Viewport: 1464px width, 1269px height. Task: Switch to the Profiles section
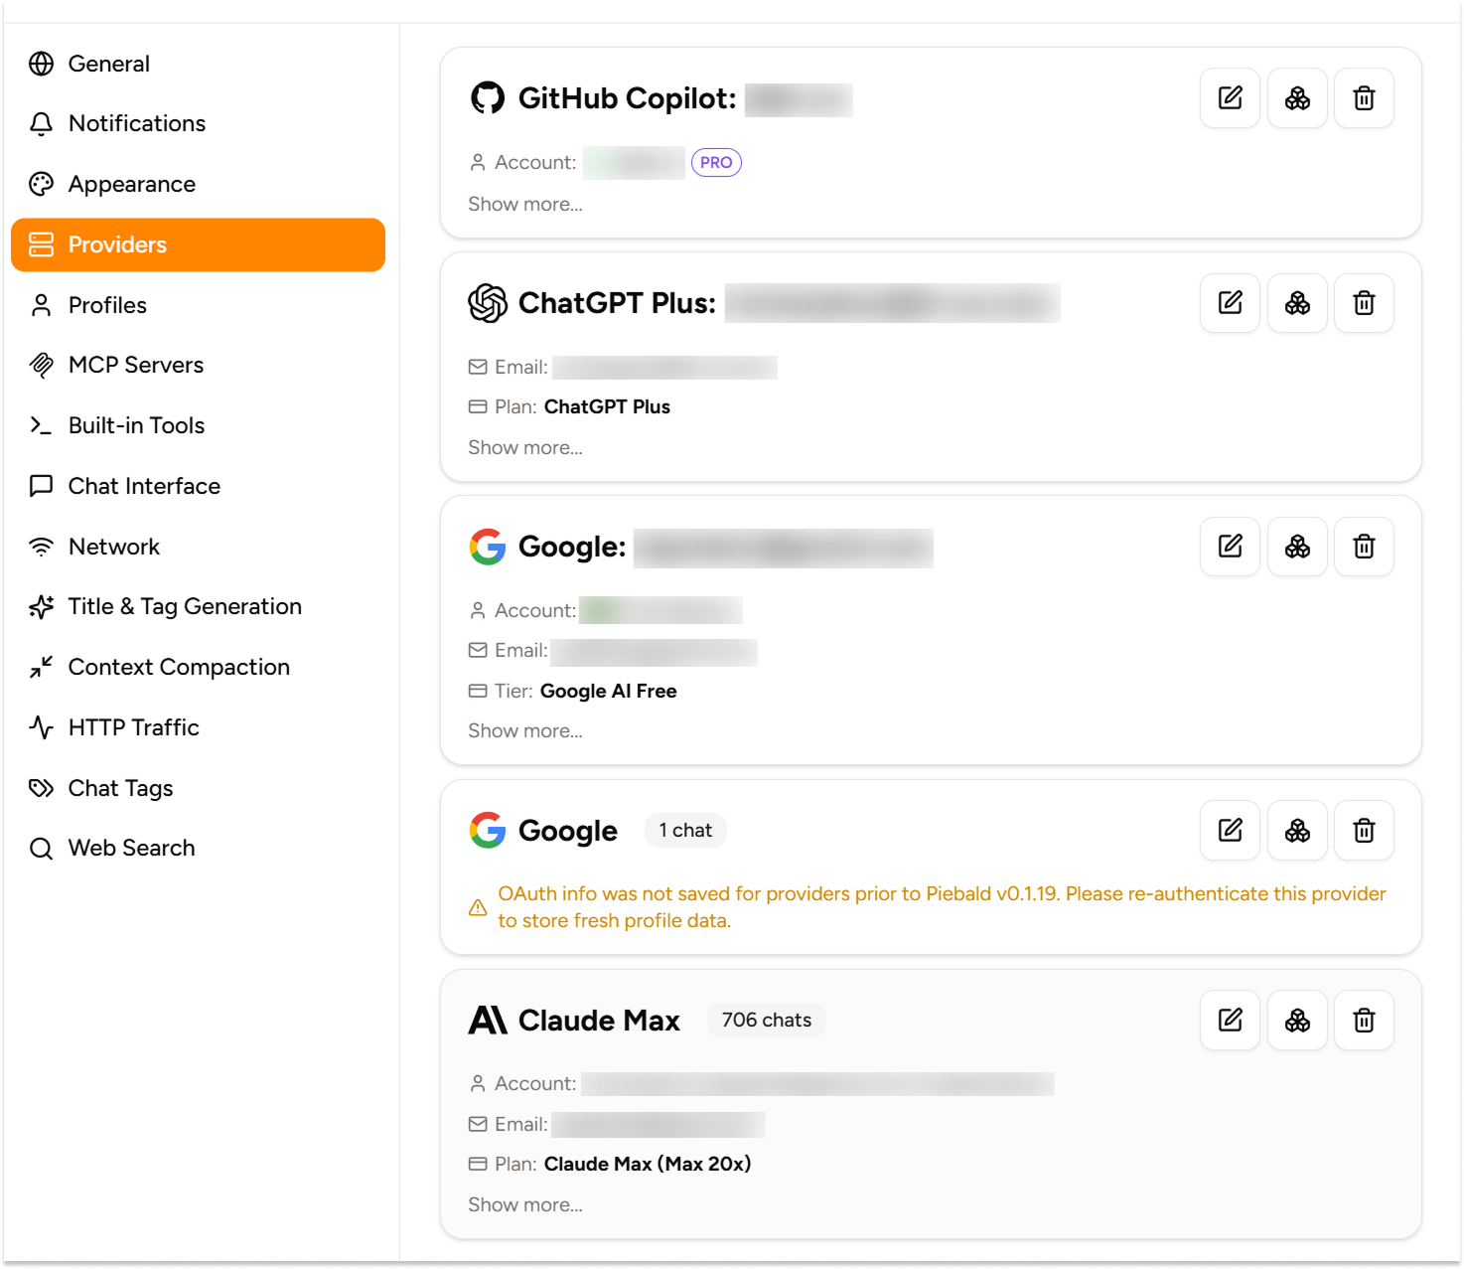tap(106, 305)
